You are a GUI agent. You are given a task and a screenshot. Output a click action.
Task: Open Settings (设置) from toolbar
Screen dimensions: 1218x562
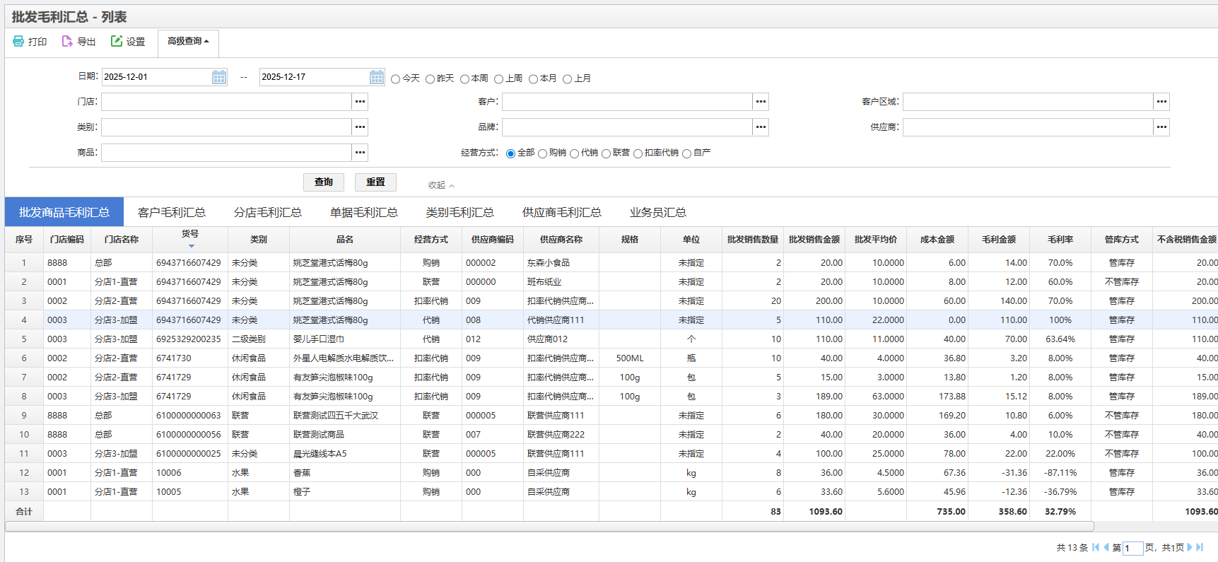pos(117,42)
